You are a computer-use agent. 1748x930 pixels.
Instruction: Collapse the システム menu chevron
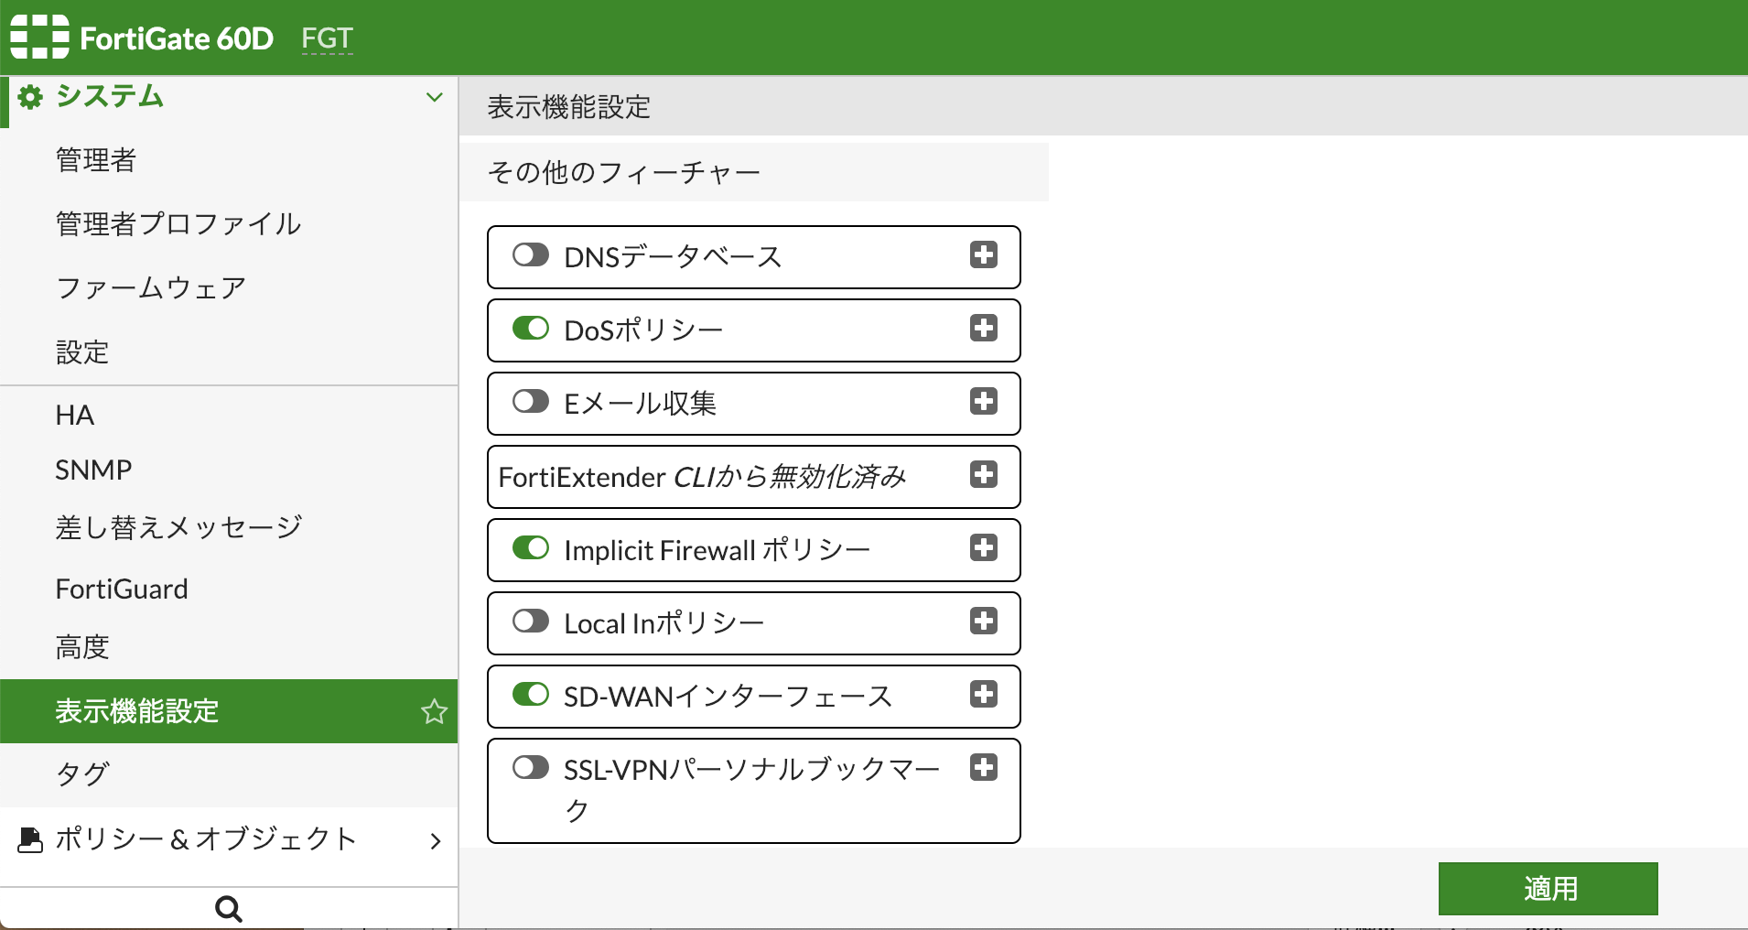pyautogui.click(x=435, y=97)
